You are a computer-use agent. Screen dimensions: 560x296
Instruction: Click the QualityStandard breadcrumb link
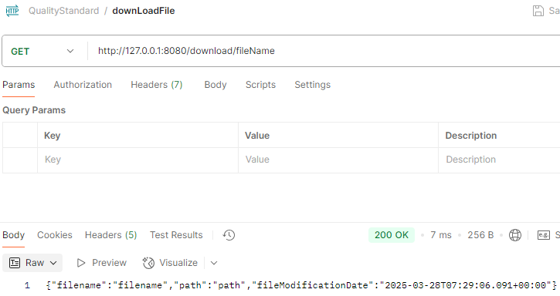tap(63, 11)
